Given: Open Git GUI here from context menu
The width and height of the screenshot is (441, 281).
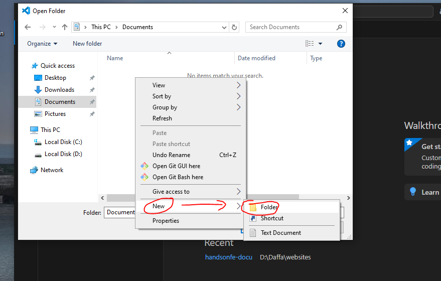Looking at the screenshot, I should pos(176,166).
